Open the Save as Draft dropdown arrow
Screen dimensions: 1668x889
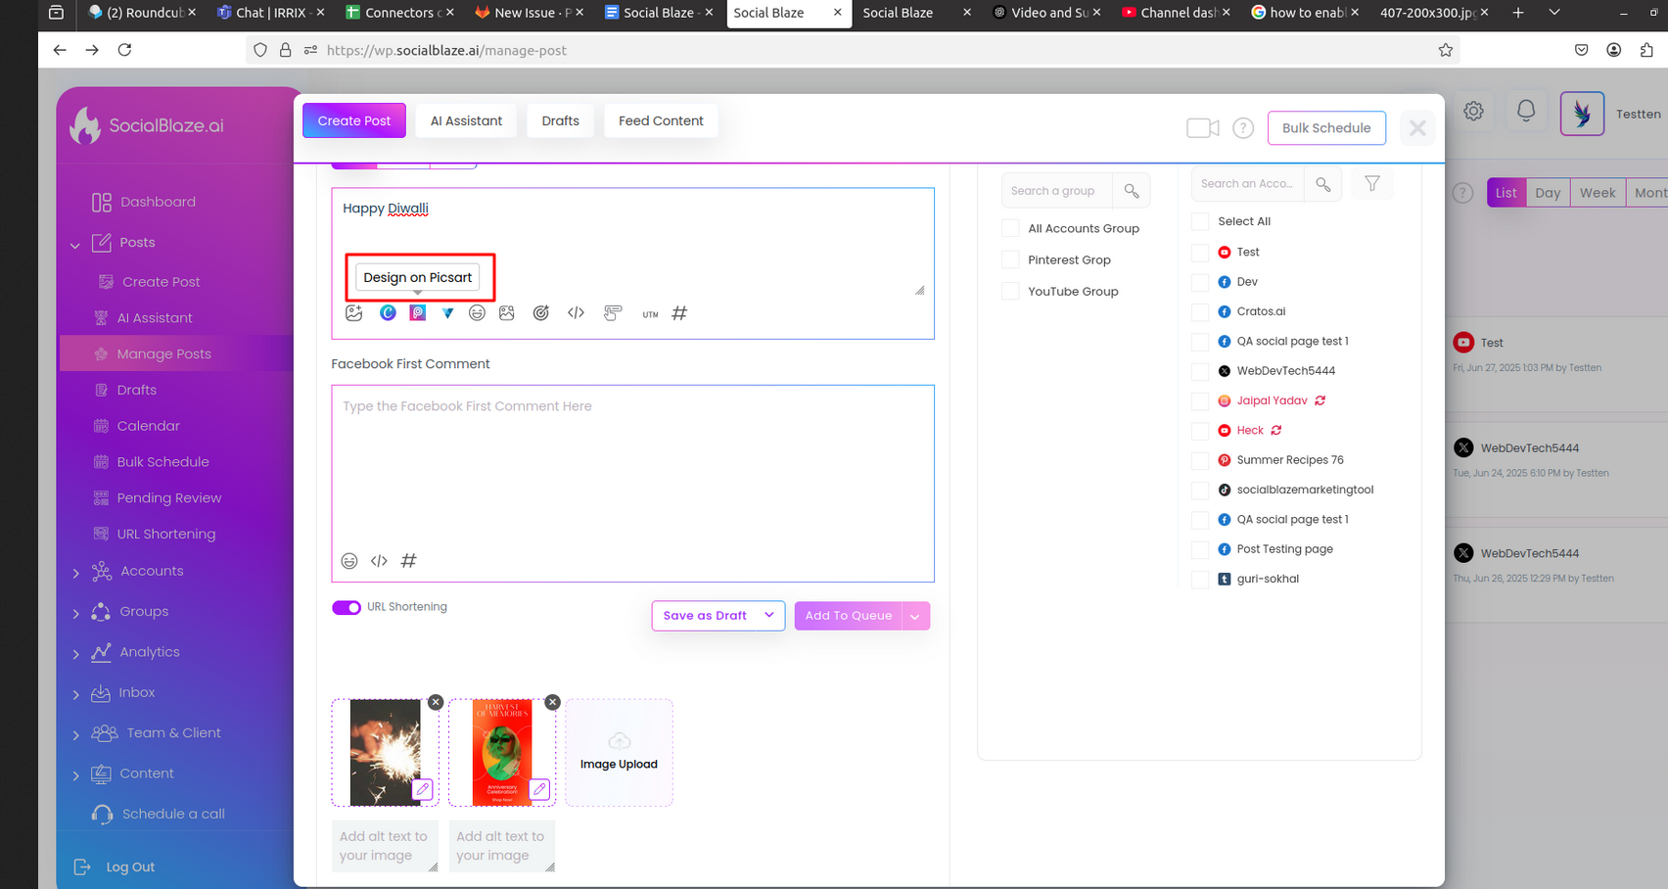coord(769,615)
